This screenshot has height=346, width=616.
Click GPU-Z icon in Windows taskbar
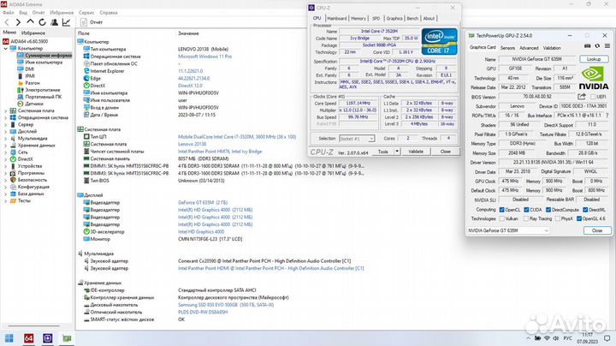point(67,338)
